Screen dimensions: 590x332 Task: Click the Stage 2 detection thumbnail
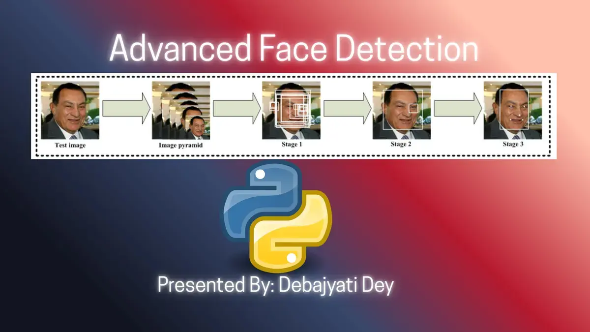tap(402, 110)
